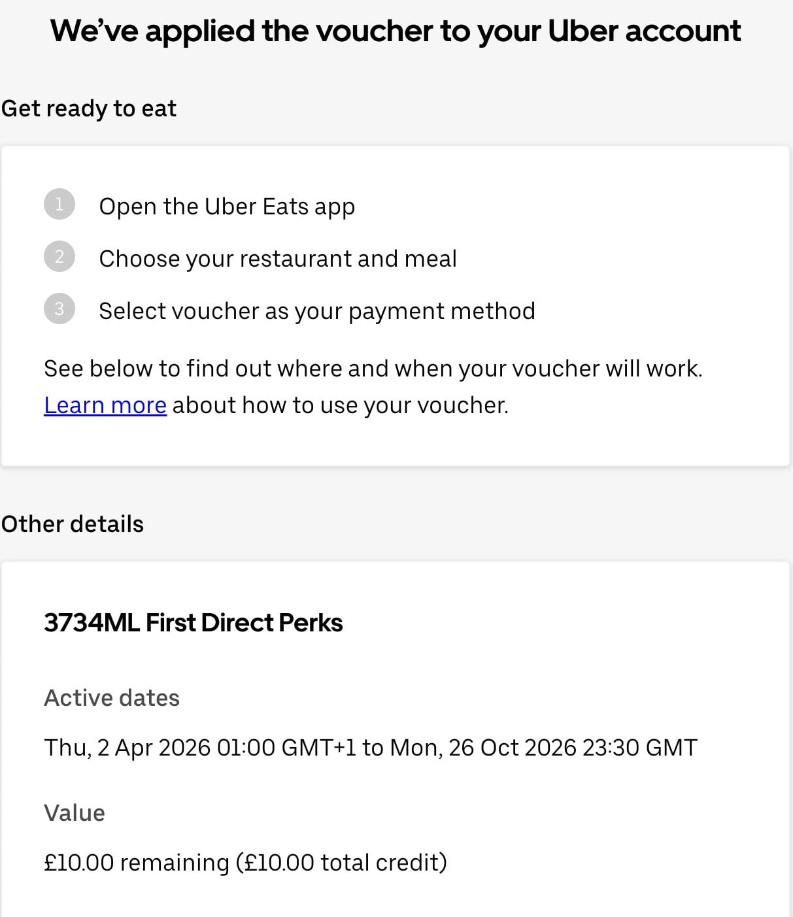Click the 3734ML First Direct Perks title
793x917 pixels.
click(194, 623)
